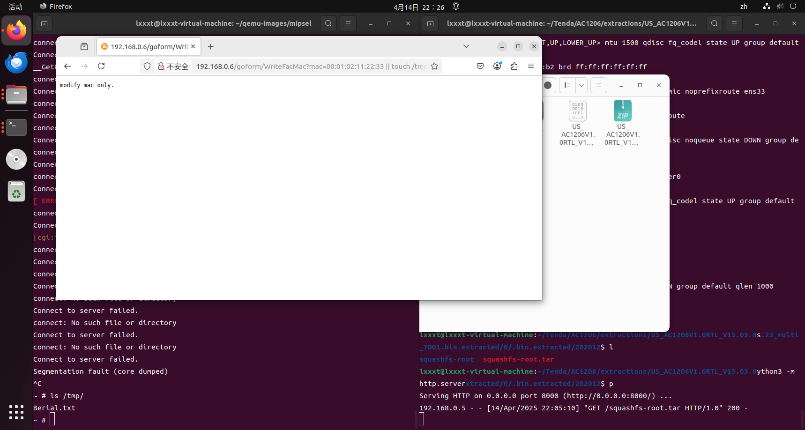Click 'Berial.txt' in the left terminal
Screen dimensions: 805x430
pyautogui.click(x=54, y=408)
